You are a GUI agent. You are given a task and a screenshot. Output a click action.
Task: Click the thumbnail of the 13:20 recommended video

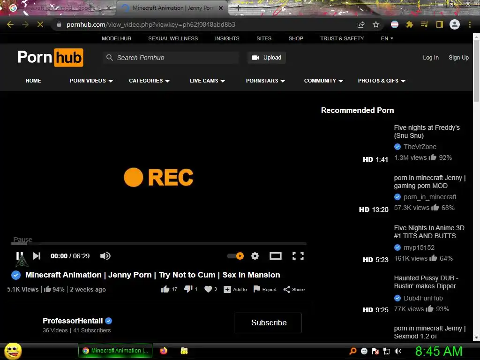pyautogui.click(x=355, y=194)
